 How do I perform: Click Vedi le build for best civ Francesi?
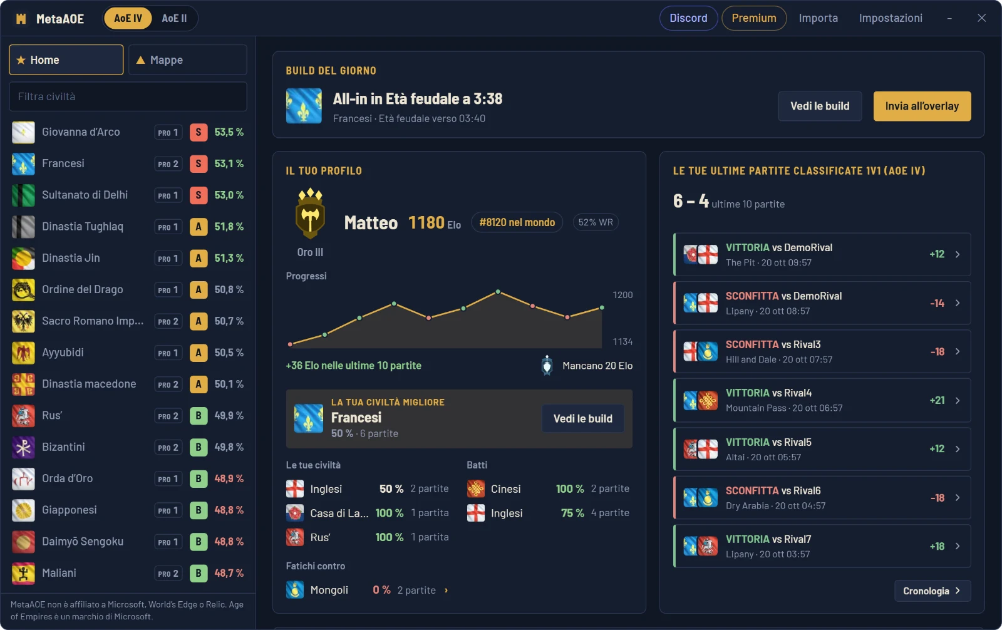click(x=582, y=418)
